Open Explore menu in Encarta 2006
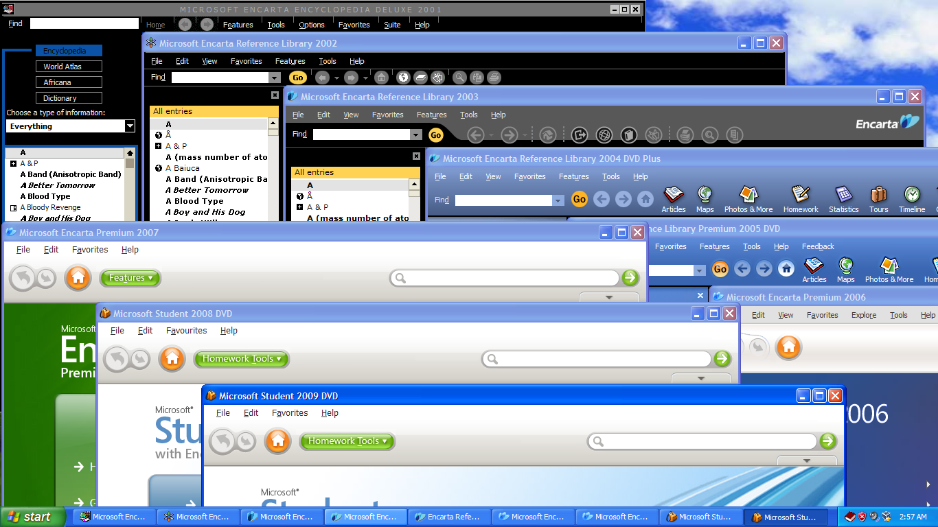The image size is (938, 527). (x=864, y=315)
